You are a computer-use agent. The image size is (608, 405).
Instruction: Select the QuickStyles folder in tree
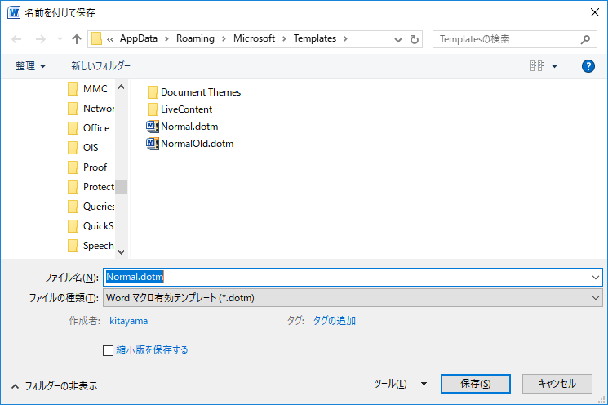pyautogui.click(x=90, y=226)
